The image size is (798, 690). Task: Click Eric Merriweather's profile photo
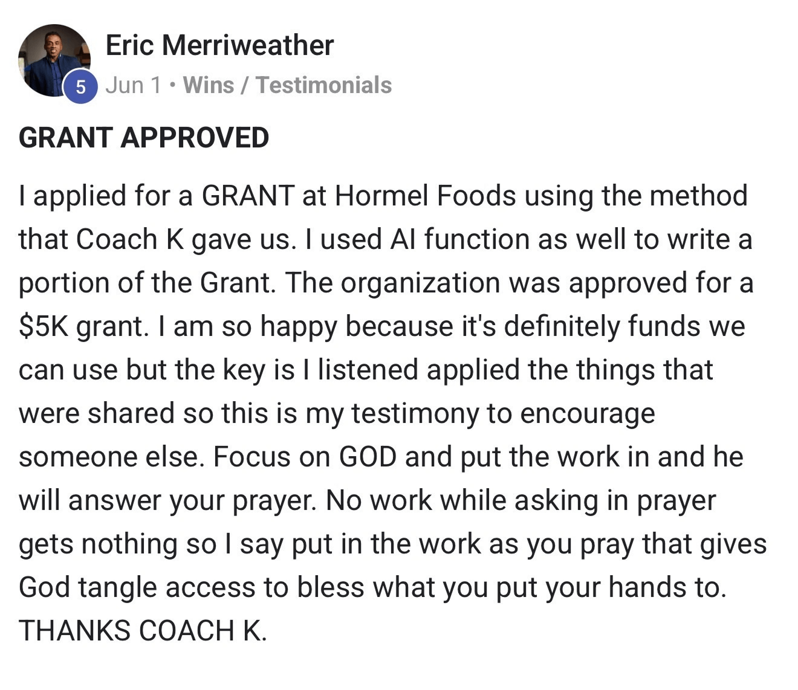click(x=53, y=59)
